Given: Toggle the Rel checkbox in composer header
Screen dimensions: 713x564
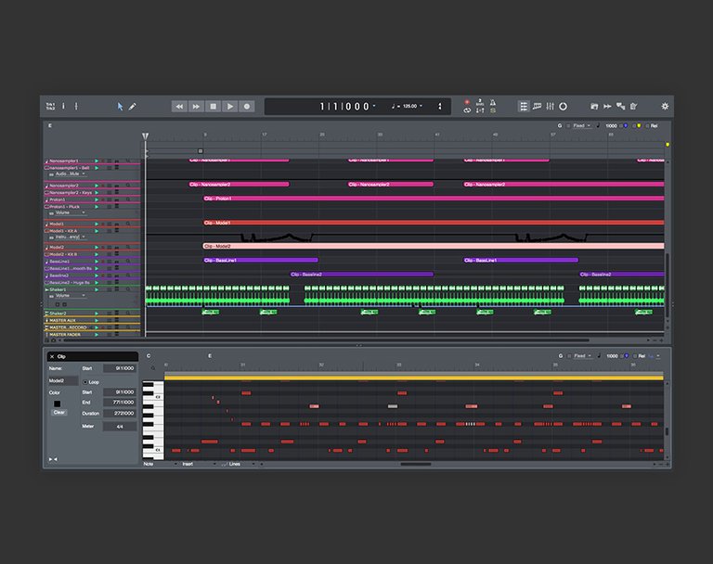Looking at the screenshot, I should pyautogui.click(x=647, y=126).
